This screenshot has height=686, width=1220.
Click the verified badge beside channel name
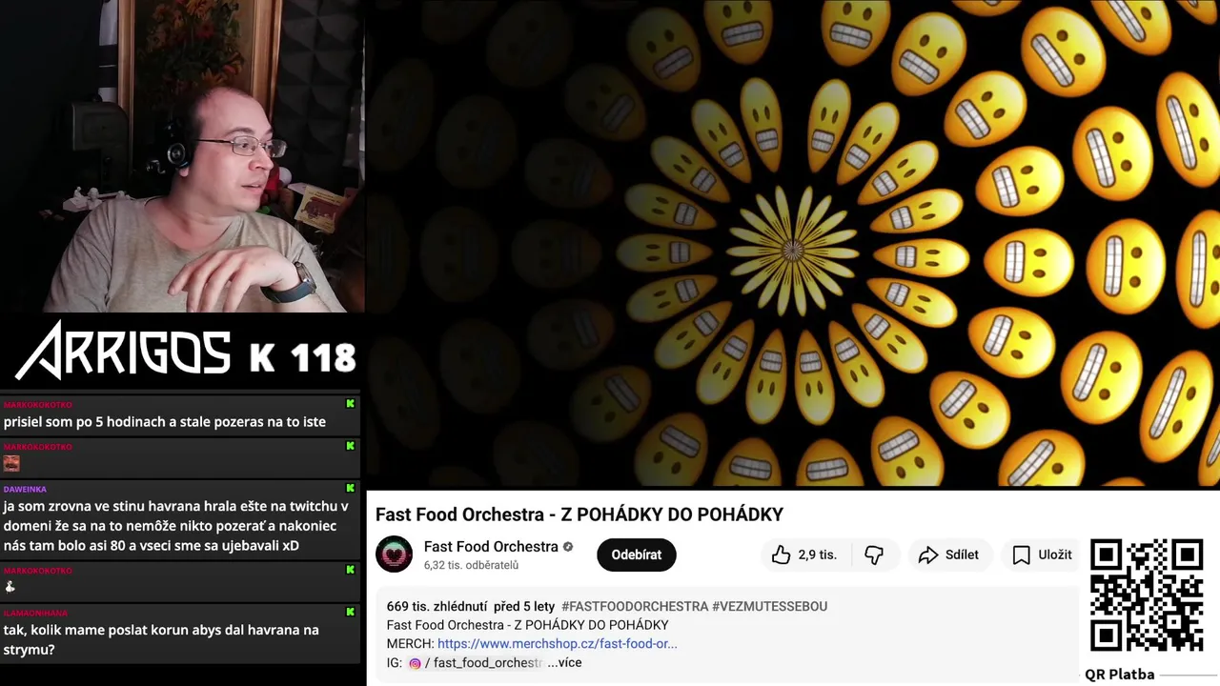(568, 547)
